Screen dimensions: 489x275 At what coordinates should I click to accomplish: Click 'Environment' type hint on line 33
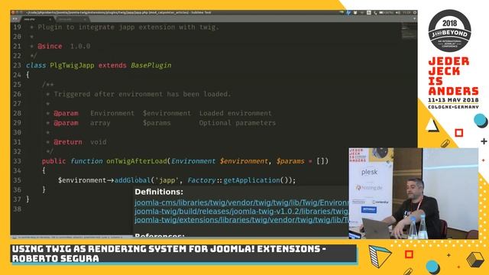193,161
